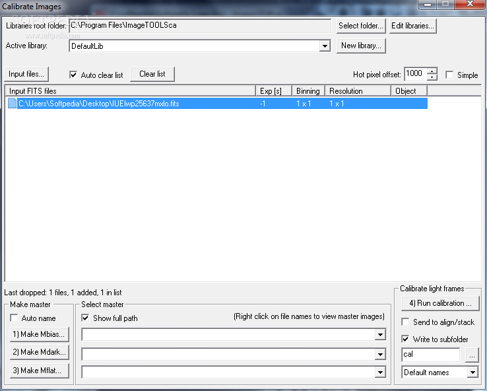
Task: Enable Auto name in Make master
Action: click(14, 318)
